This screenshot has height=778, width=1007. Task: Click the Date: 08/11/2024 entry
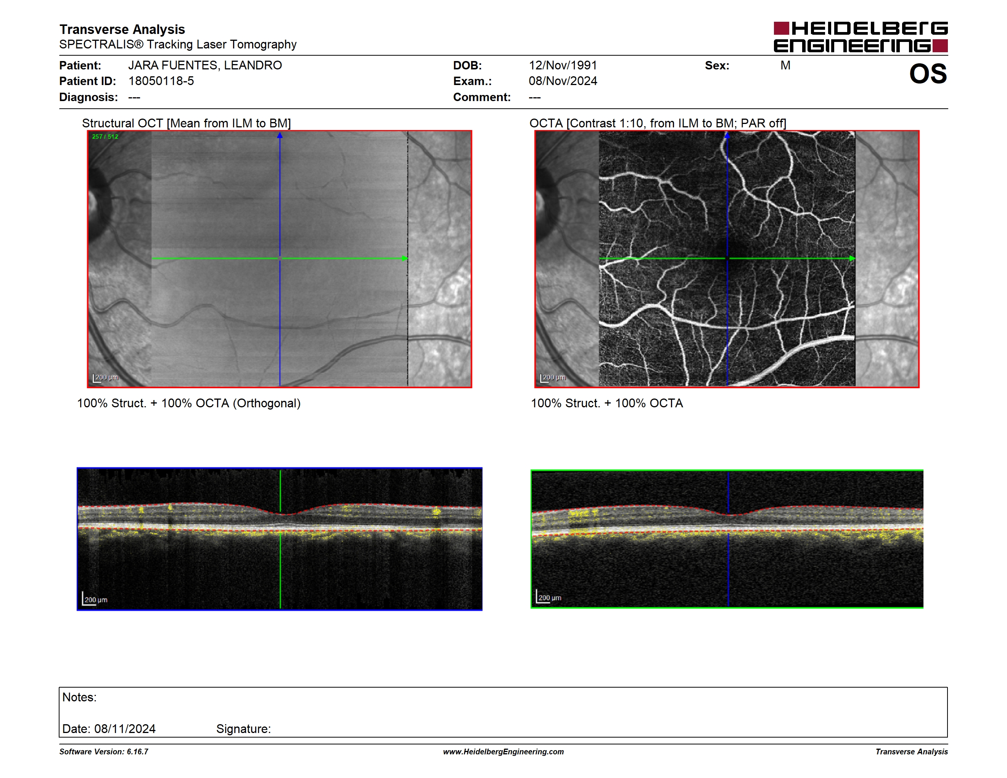[109, 729]
